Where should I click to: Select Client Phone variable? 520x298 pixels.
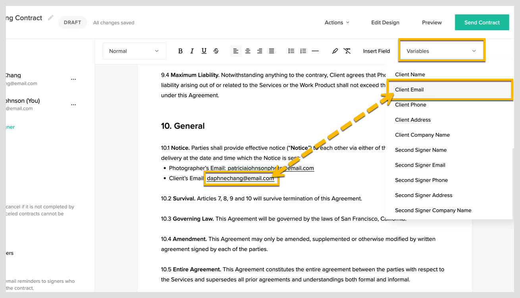[x=410, y=104]
